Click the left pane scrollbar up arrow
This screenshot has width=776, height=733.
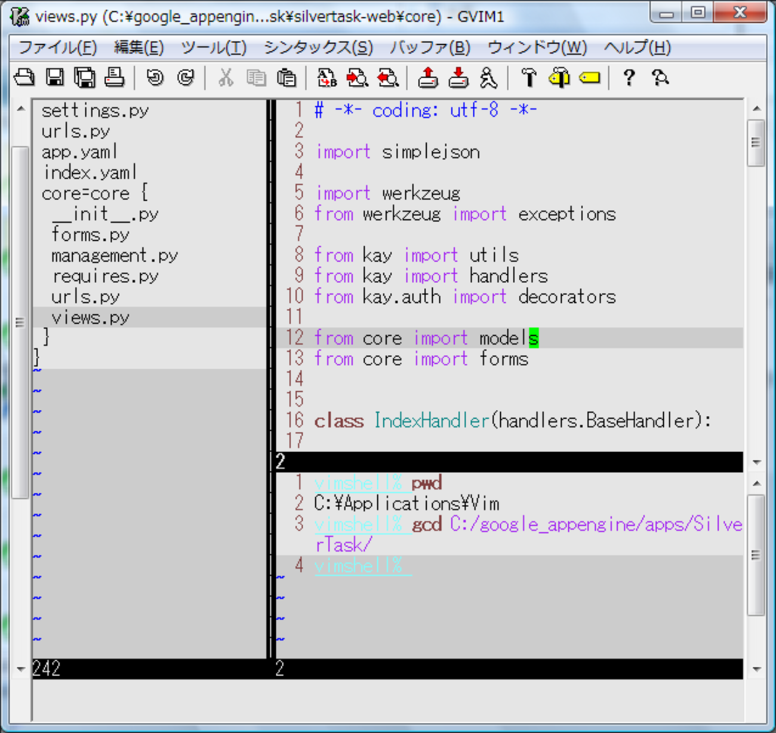click(21, 109)
